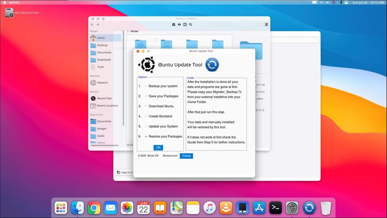This screenshot has height=218, width=387.
Task: Choose the Download iBuntu radio option
Action: 146,107
